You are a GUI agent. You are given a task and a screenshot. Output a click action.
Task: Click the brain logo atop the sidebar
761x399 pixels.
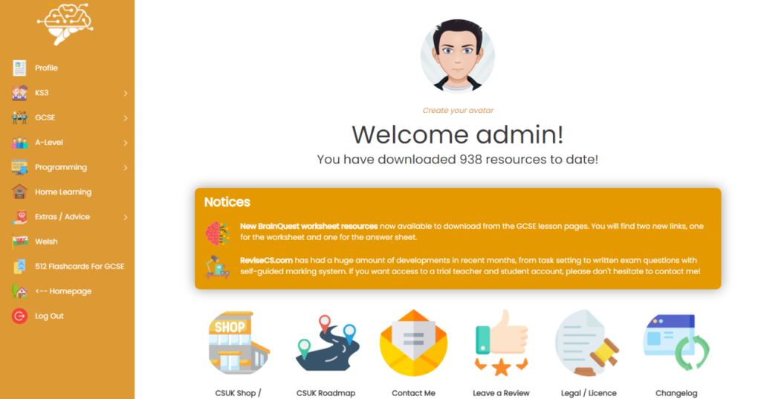(x=65, y=24)
